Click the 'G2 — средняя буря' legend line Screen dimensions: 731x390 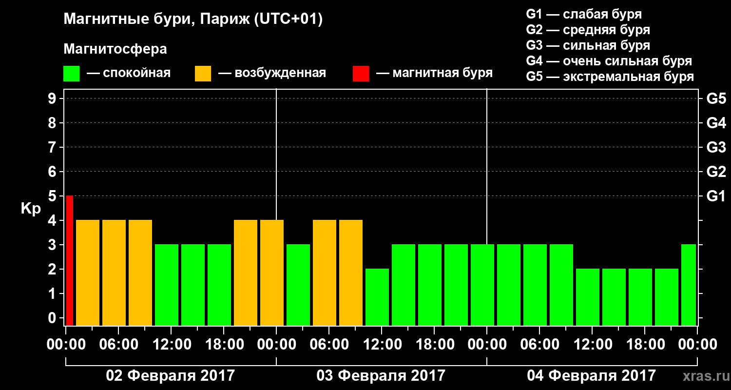pyautogui.click(x=588, y=30)
